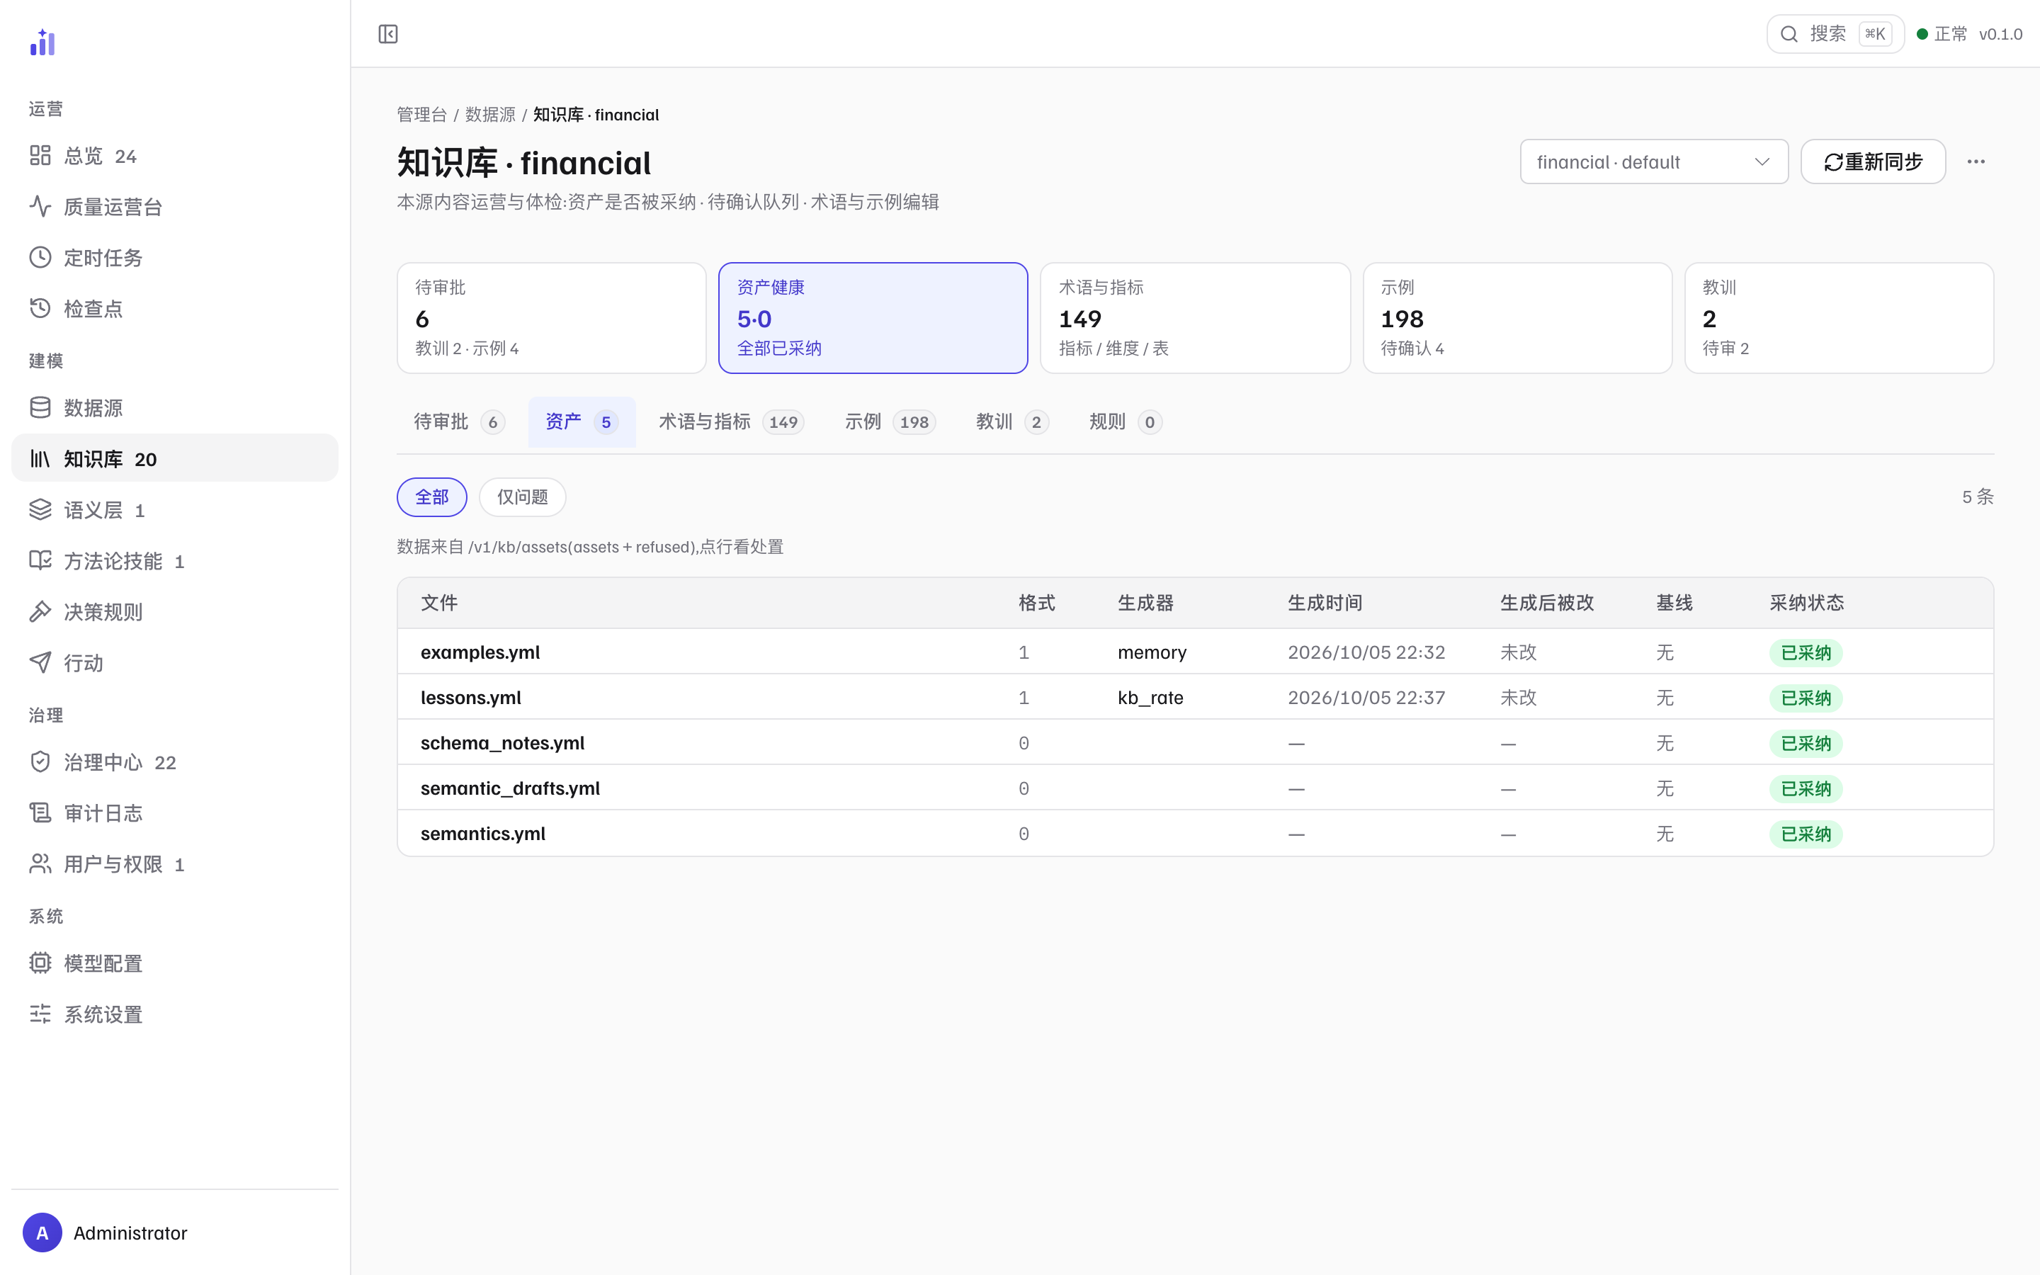Open the 教训 summary card with 待审 2
Image resolution: width=2040 pixels, height=1275 pixels.
pyautogui.click(x=1839, y=318)
